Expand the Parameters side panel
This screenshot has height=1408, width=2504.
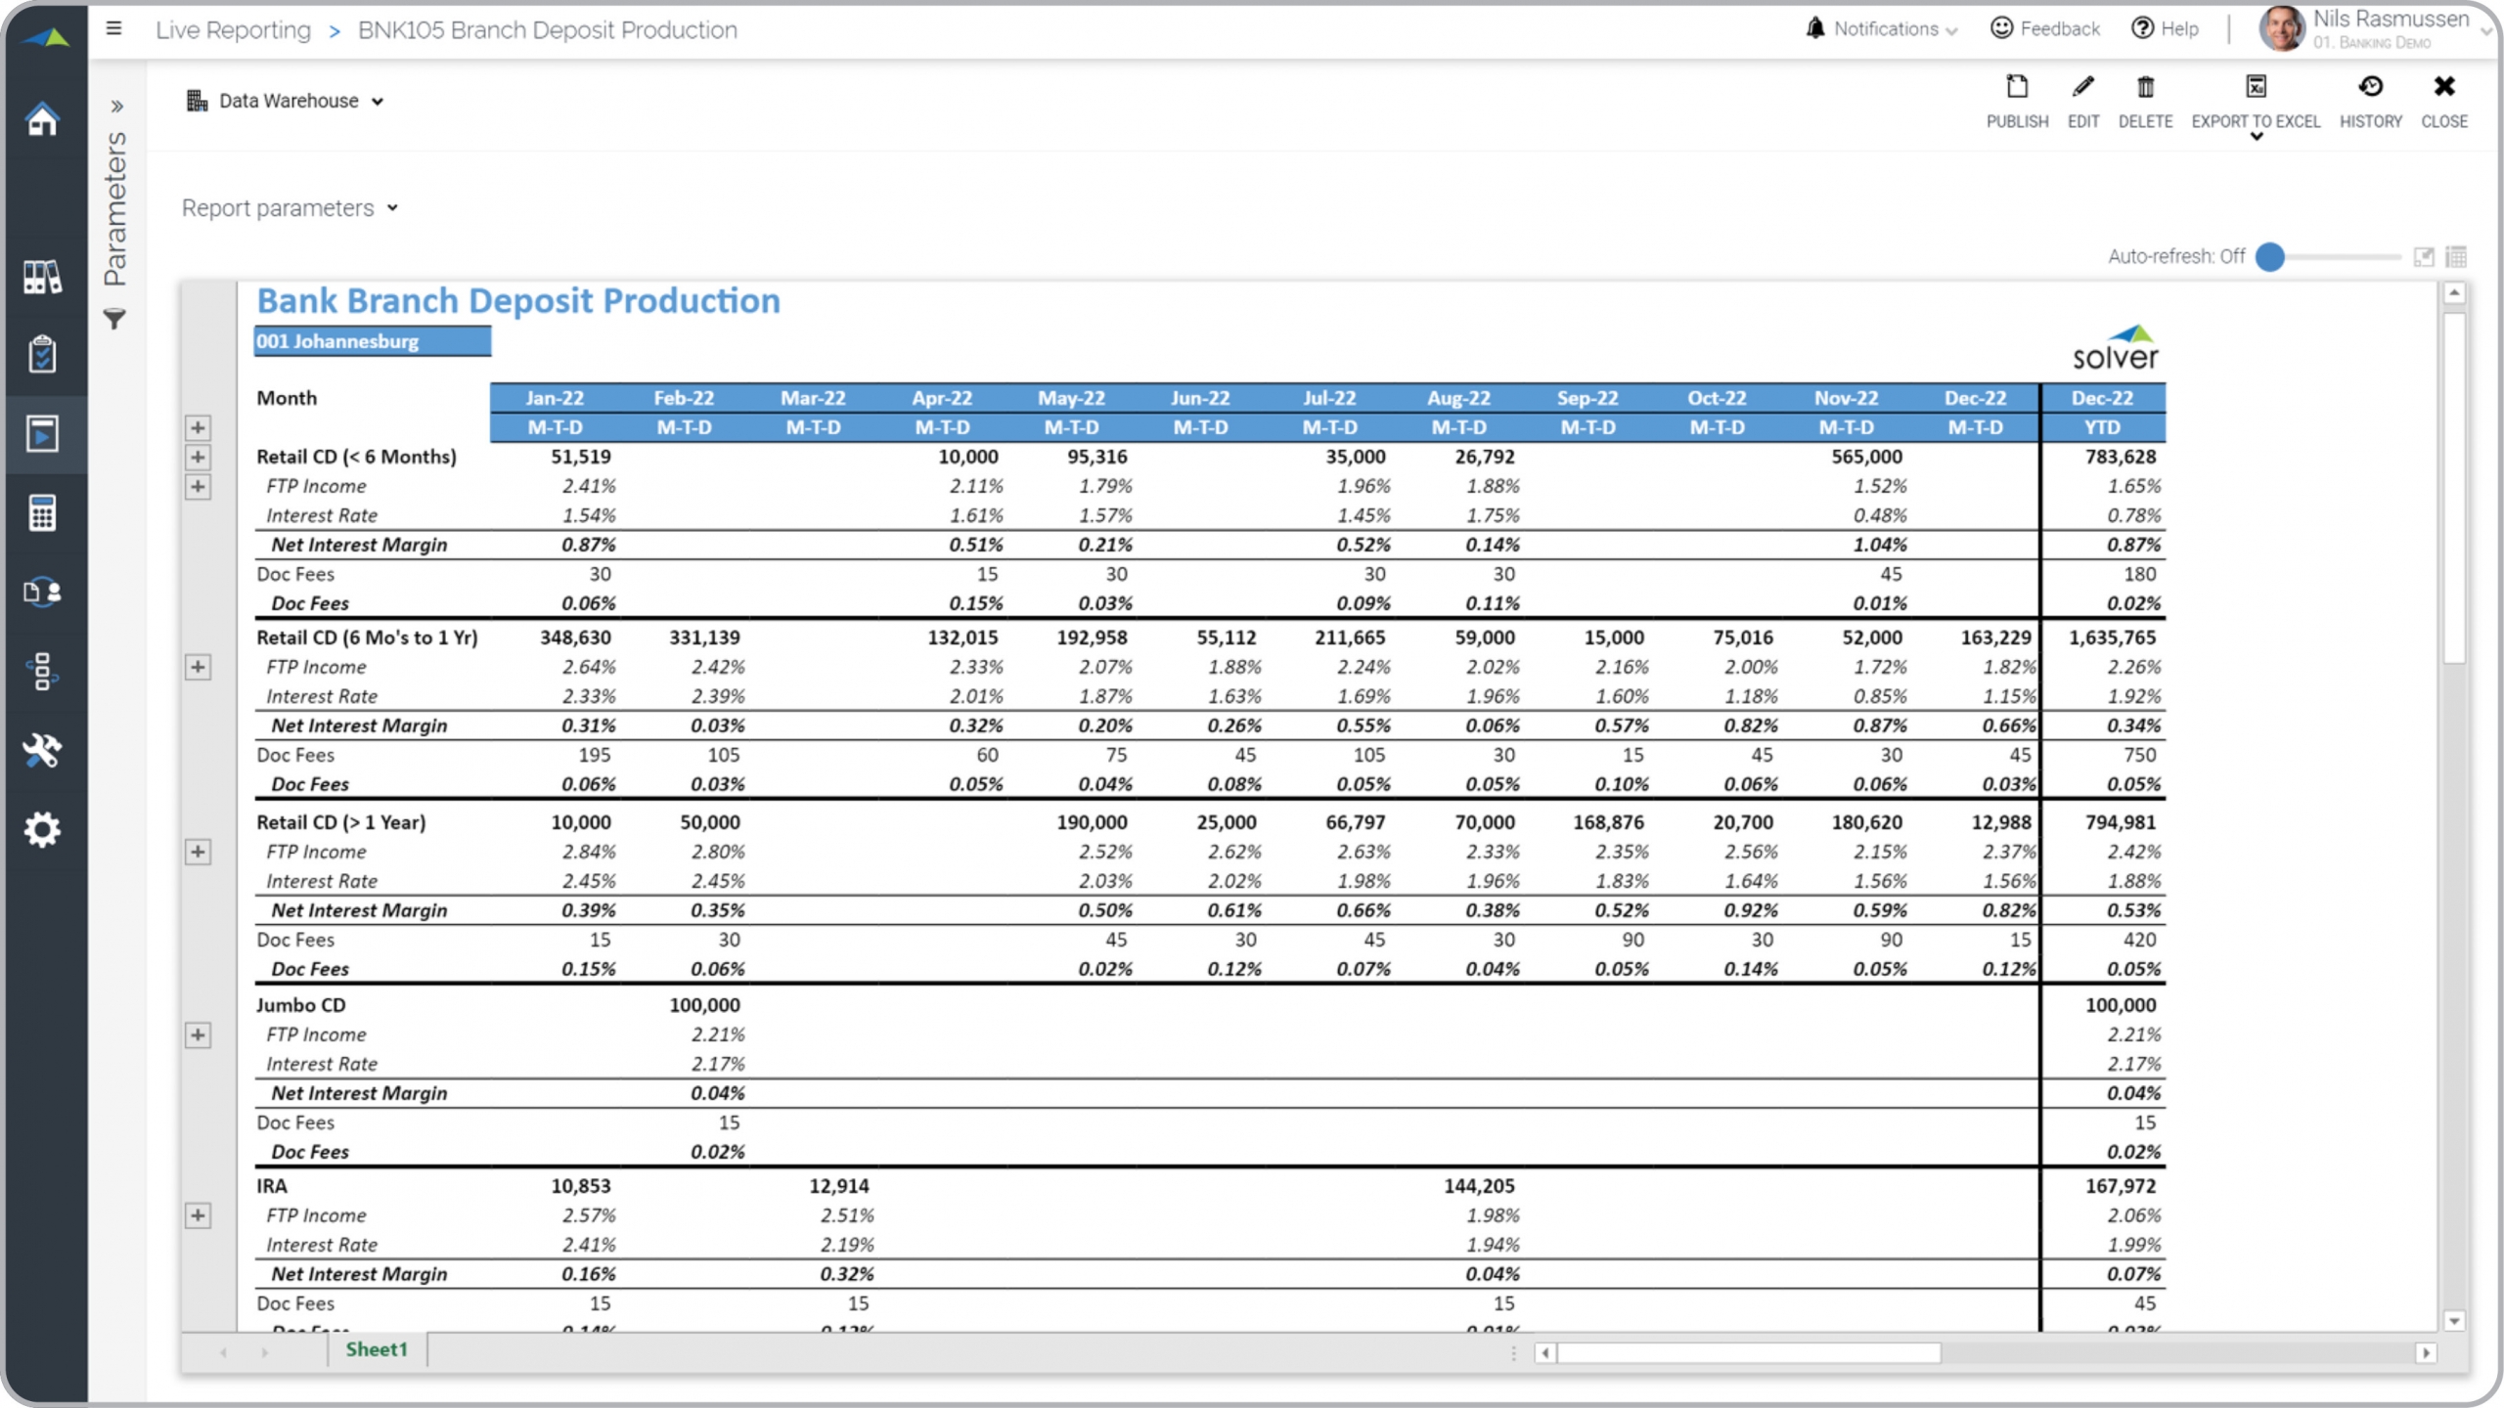coord(116,106)
